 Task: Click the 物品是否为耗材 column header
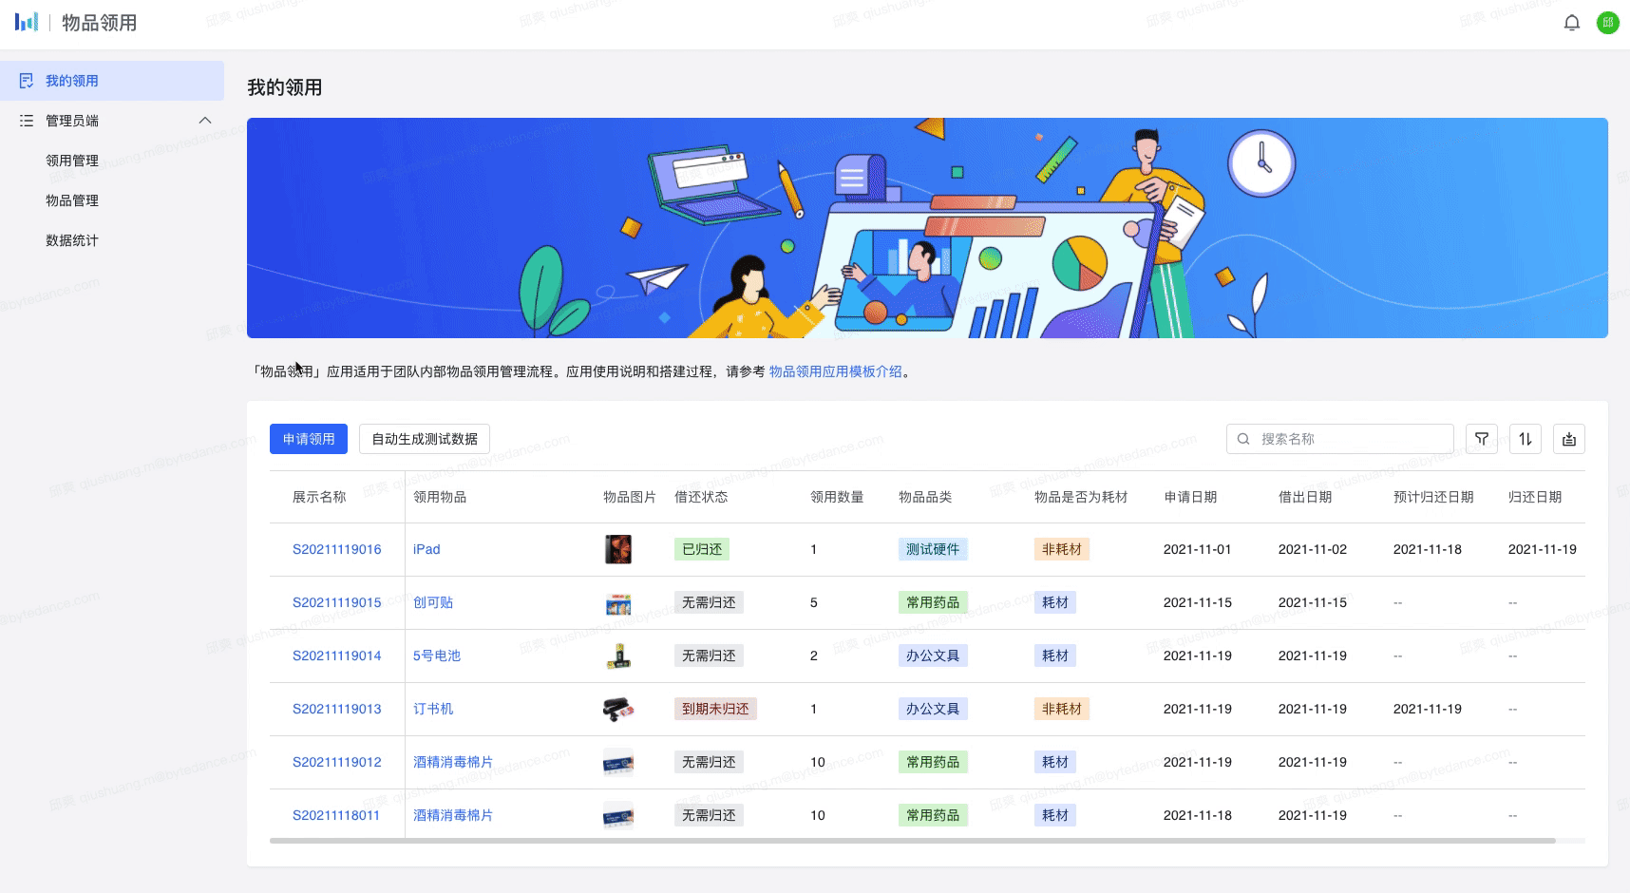[1081, 497]
